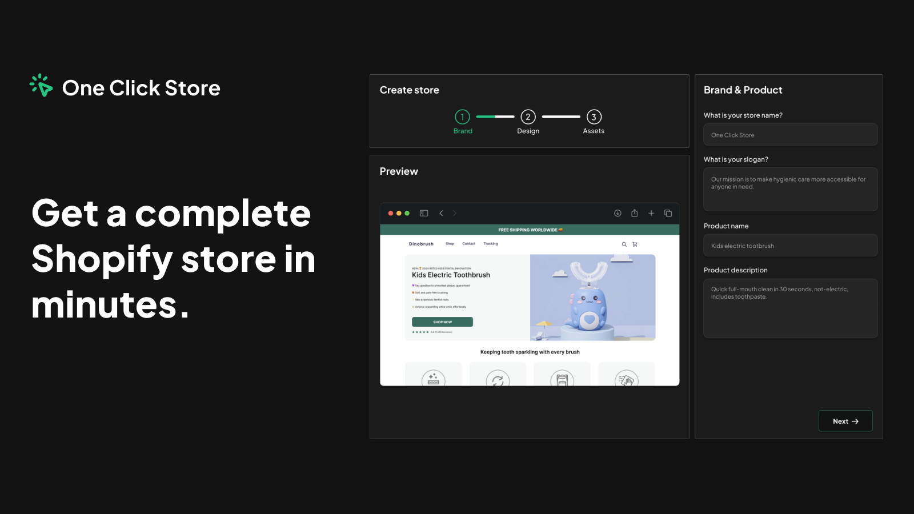
Task: Click the red close dot in preview
Action: 391,213
